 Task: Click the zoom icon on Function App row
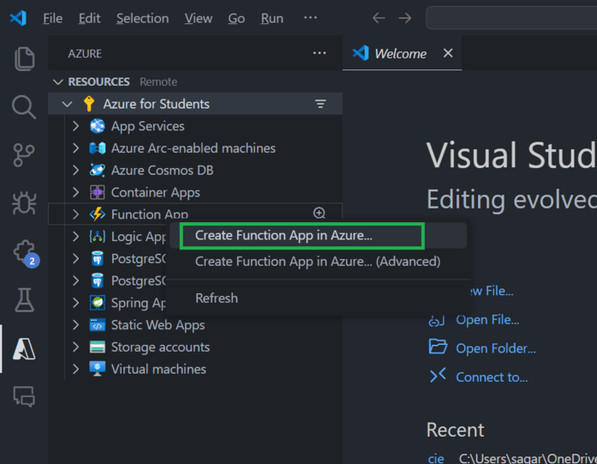pyautogui.click(x=319, y=214)
